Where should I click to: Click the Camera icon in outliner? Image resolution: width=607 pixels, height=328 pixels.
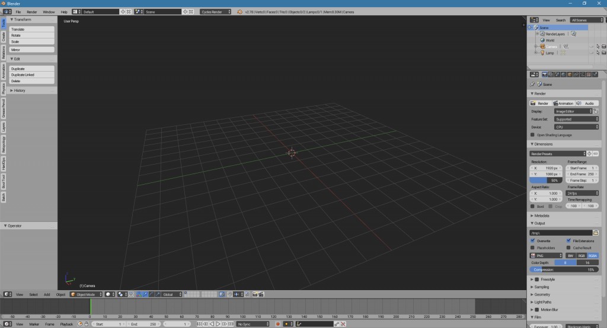coord(542,46)
